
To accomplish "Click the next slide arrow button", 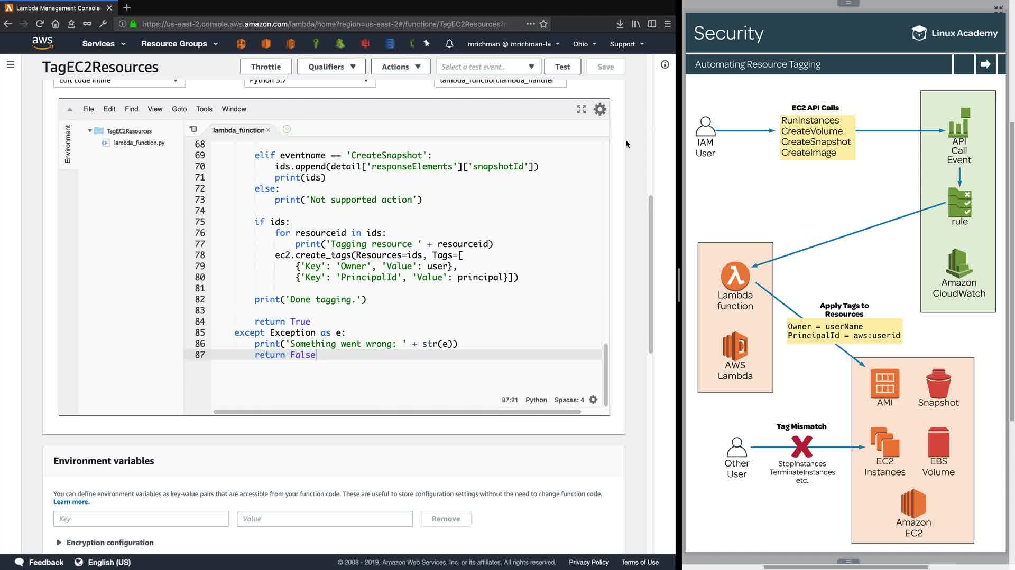I will click(x=985, y=64).
